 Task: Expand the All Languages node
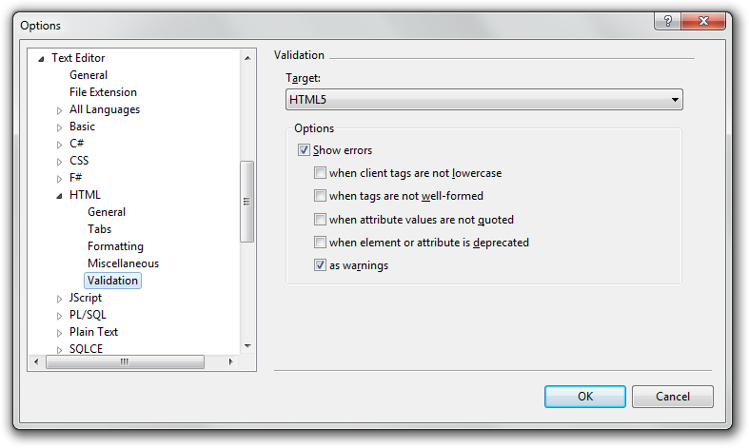coord(59,110)
